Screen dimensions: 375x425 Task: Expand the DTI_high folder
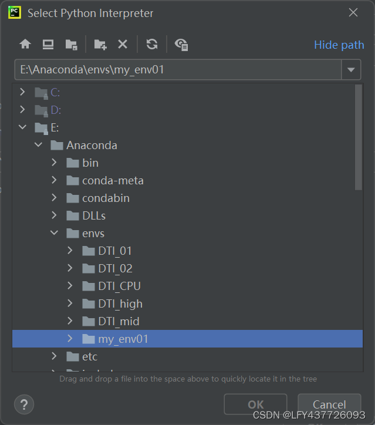(70, 303)
